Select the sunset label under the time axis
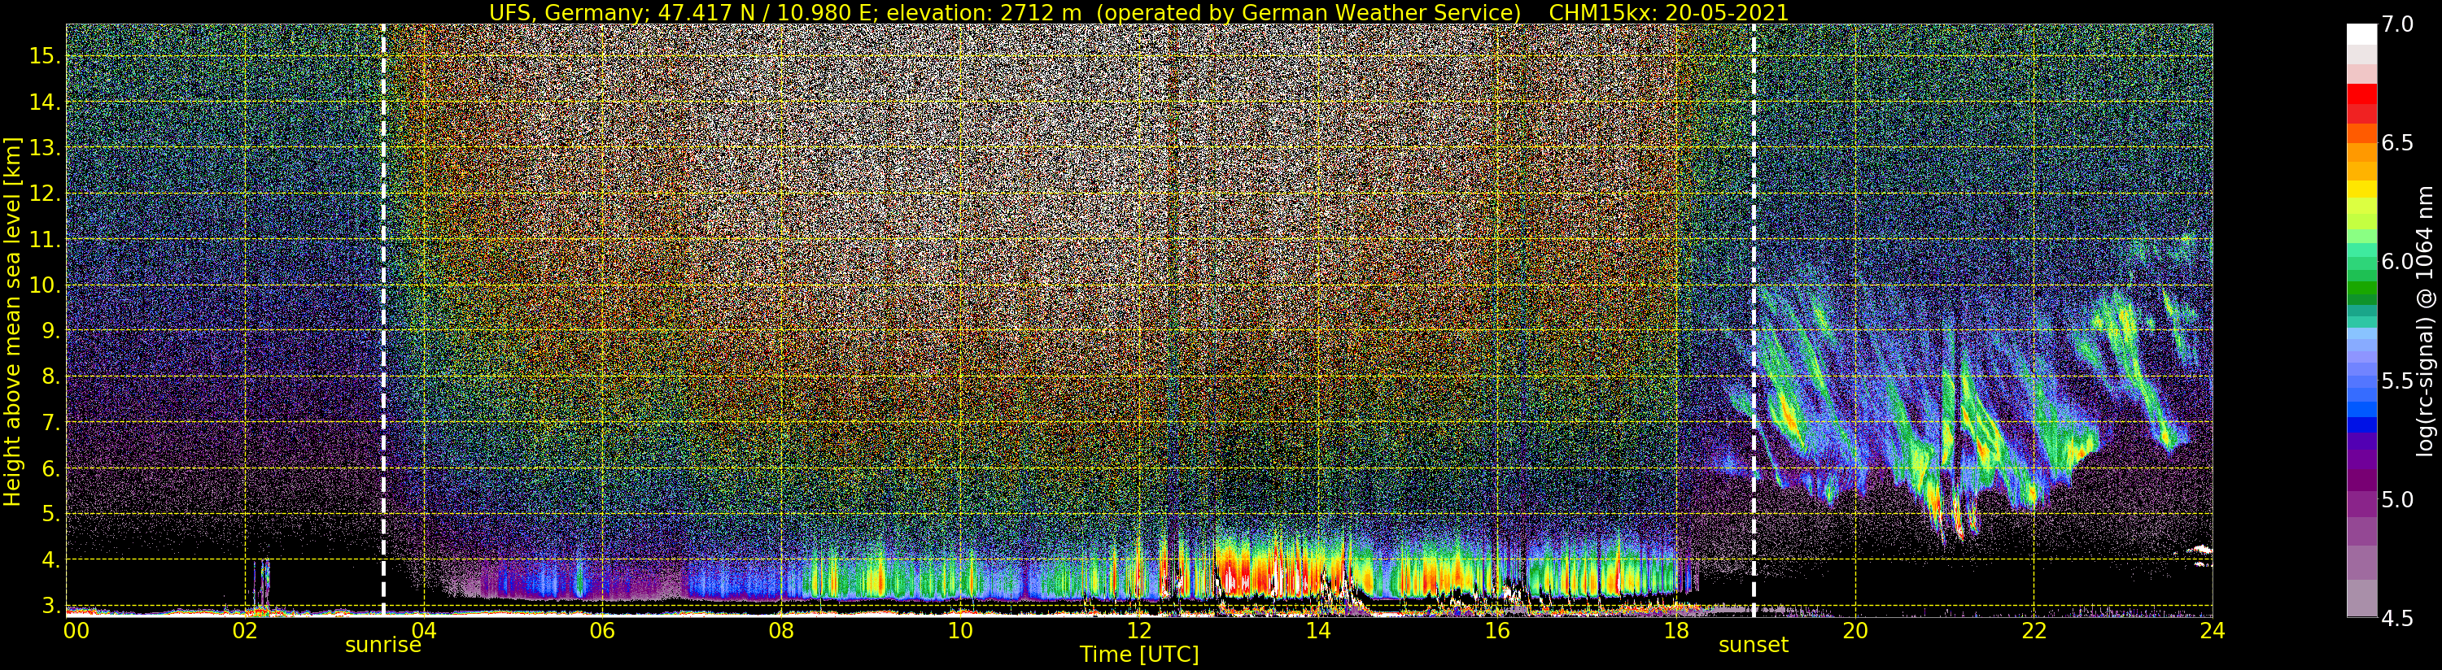This screenshot has height=670, width=2442. pos(1754,646)
